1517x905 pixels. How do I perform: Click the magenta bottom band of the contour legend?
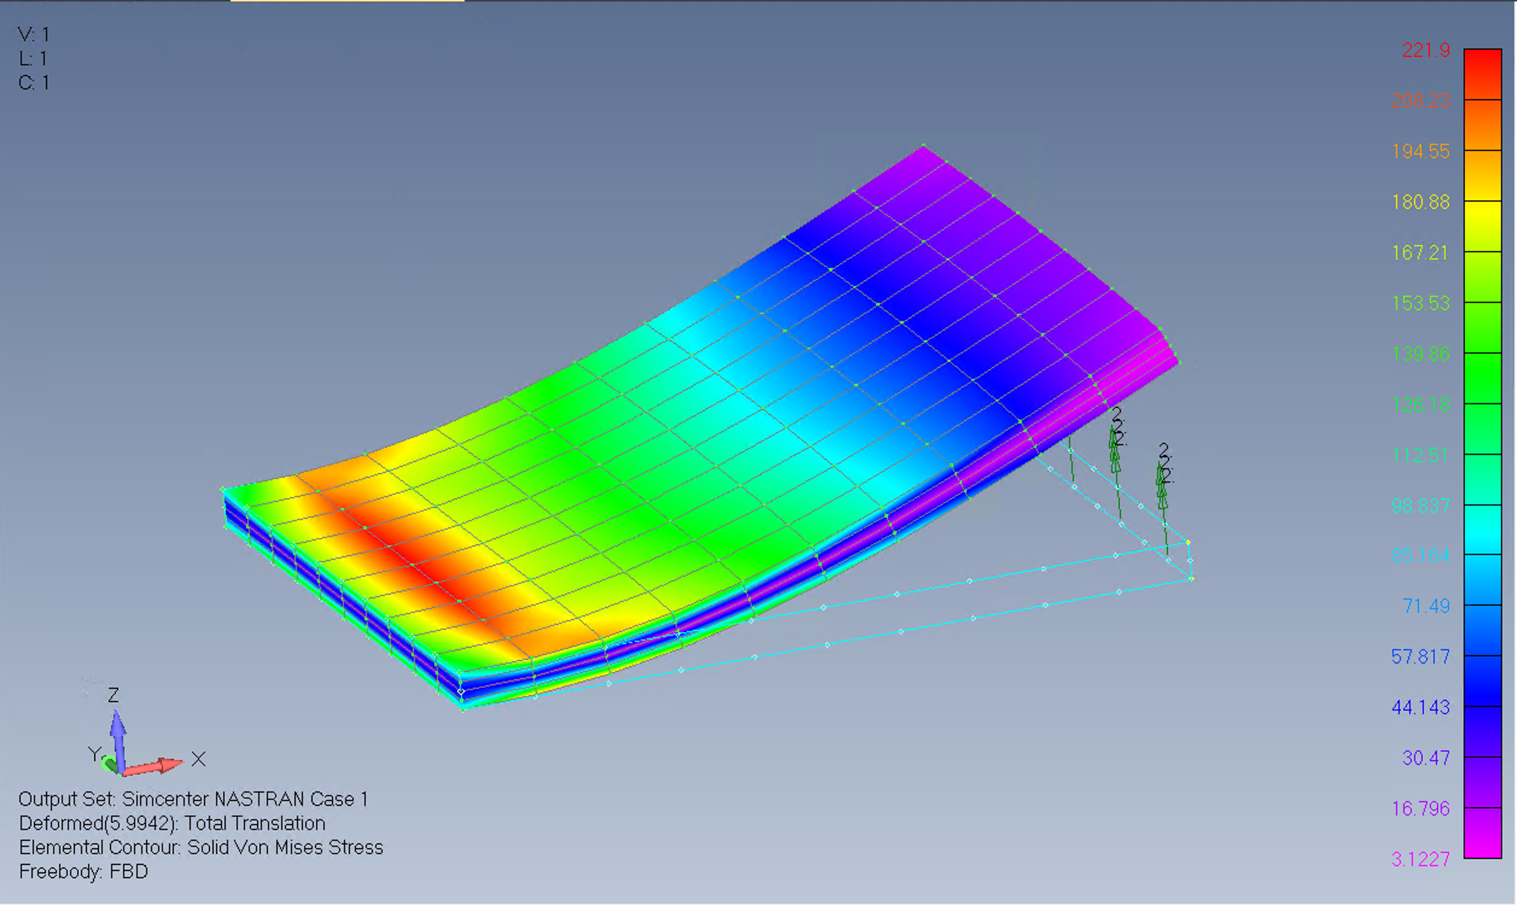[x=1483, y=833]
